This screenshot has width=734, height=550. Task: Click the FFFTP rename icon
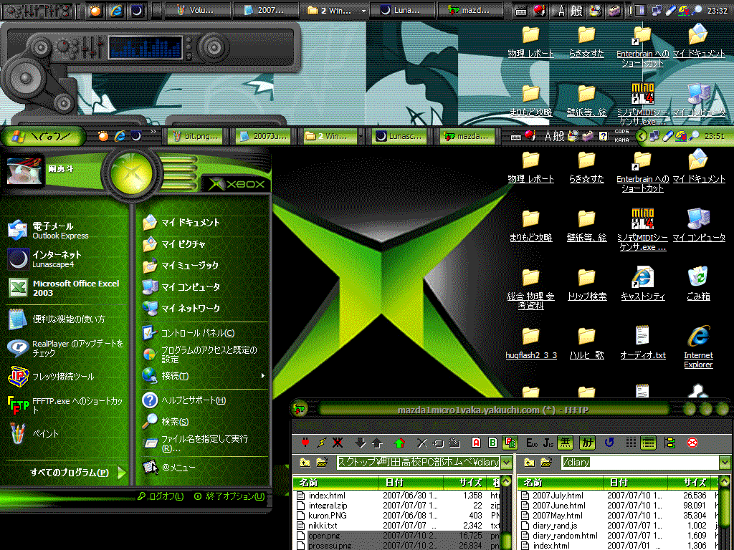438,442
